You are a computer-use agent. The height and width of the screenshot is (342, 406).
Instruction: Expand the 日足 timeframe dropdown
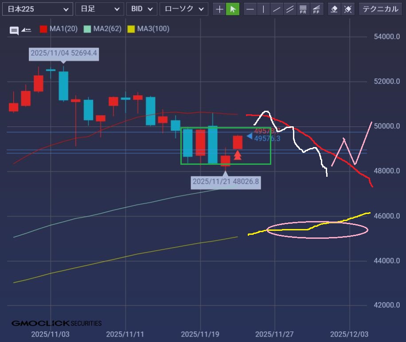coord(100,9)
